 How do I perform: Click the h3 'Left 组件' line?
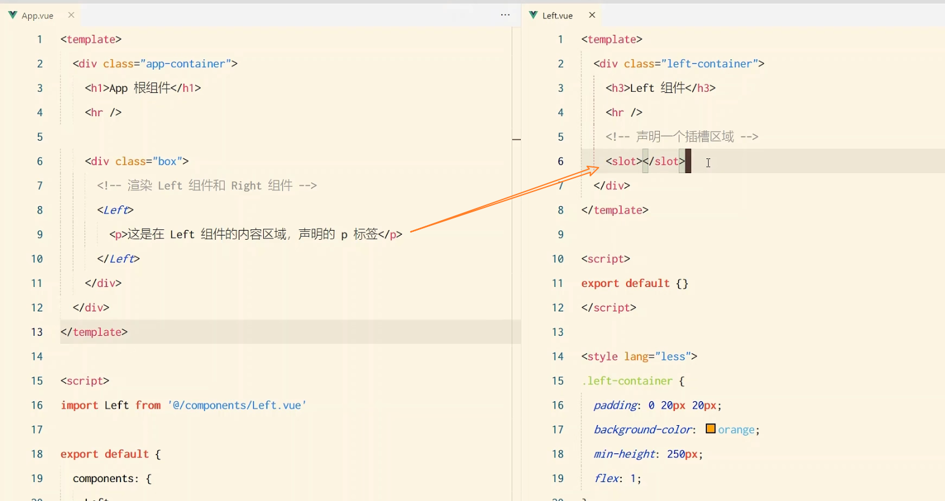(x=660, y=88)
